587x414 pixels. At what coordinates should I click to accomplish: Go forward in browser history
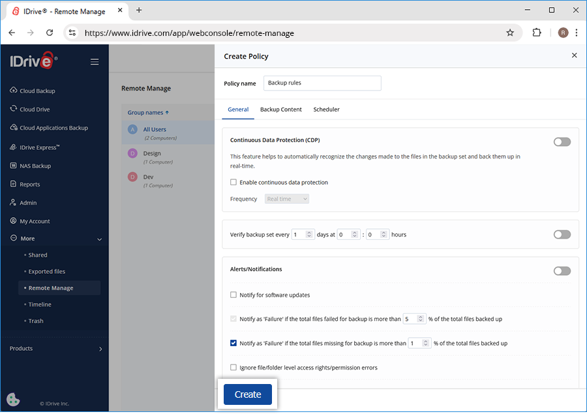30,33
